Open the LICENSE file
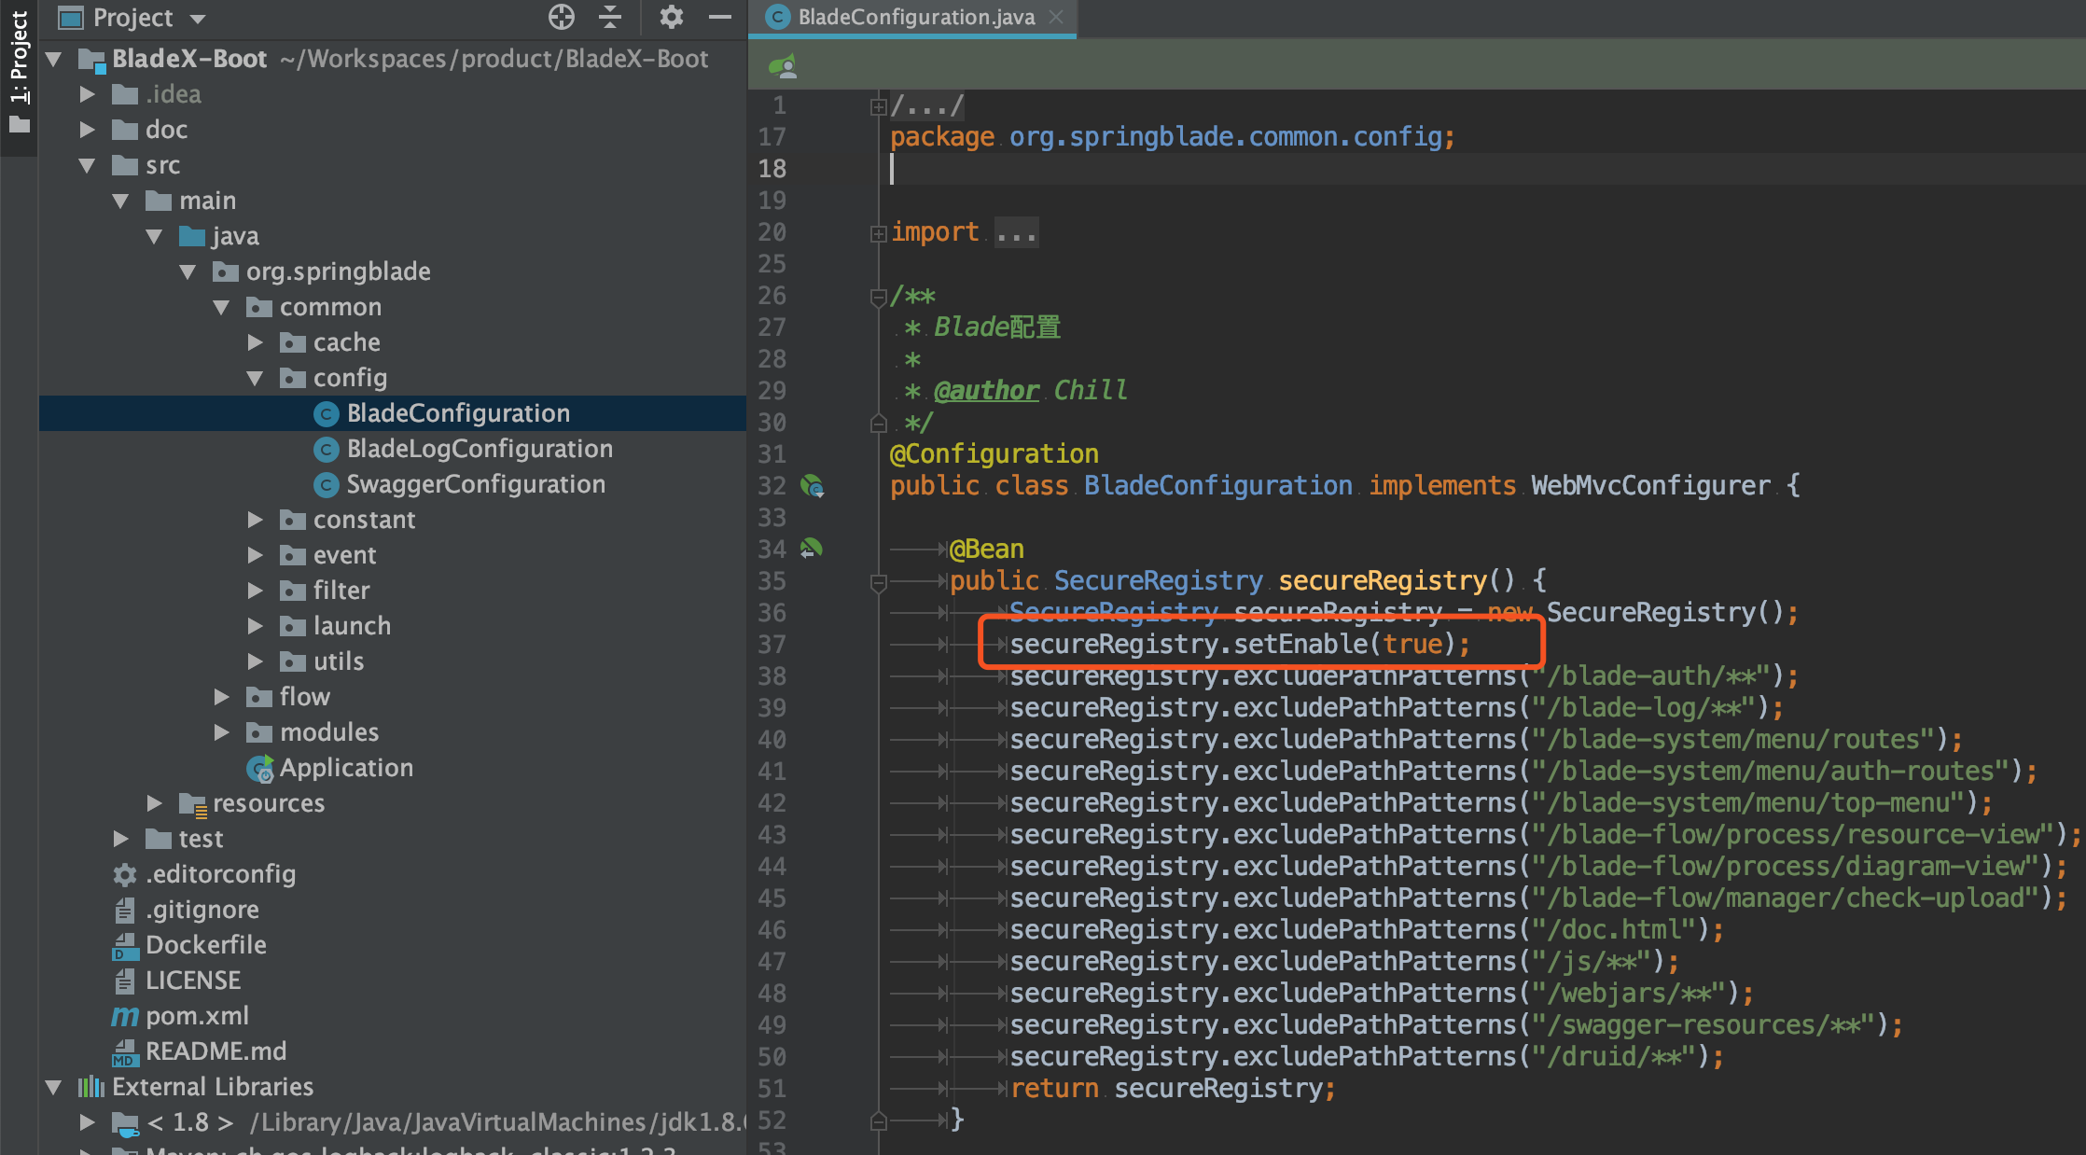 (193, 981)
